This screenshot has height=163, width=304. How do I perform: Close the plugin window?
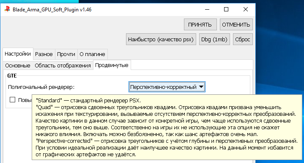pyautogui.click(x=246, y=9)
